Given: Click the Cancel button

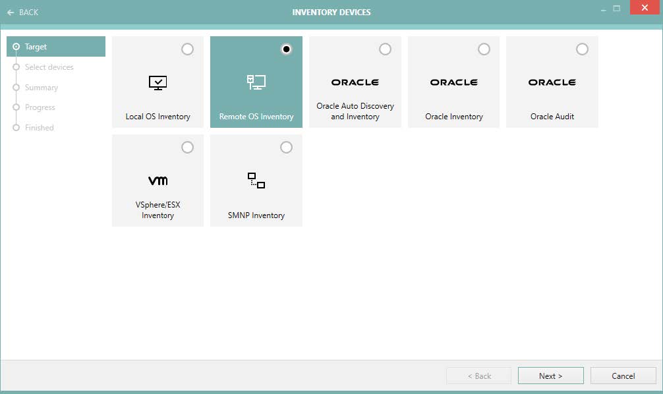Looking at the screenshot, I should pos(623,376).
